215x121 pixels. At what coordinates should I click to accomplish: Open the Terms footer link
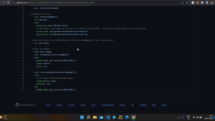(48, 105)
